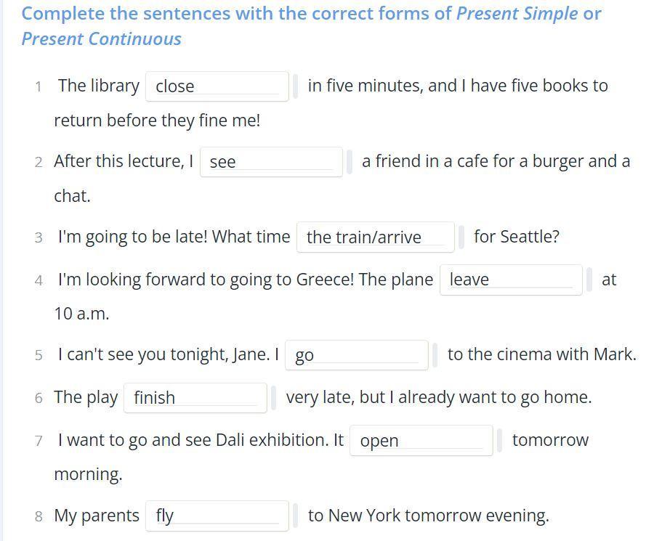Click the 'Present Simple' text in the heading
Screen dimensions: 654x541
coord(517,14)
